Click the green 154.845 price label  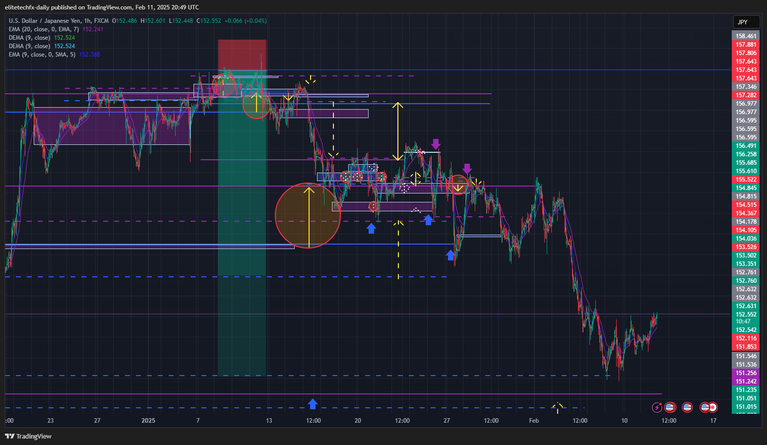tap(746, 188)
